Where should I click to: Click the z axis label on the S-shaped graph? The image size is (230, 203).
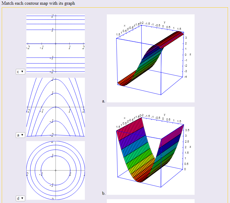(x=190, y=55)
